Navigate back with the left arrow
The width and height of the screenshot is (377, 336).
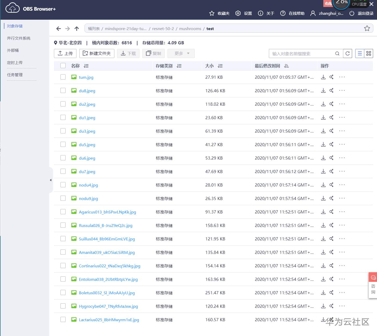(59, 28)
